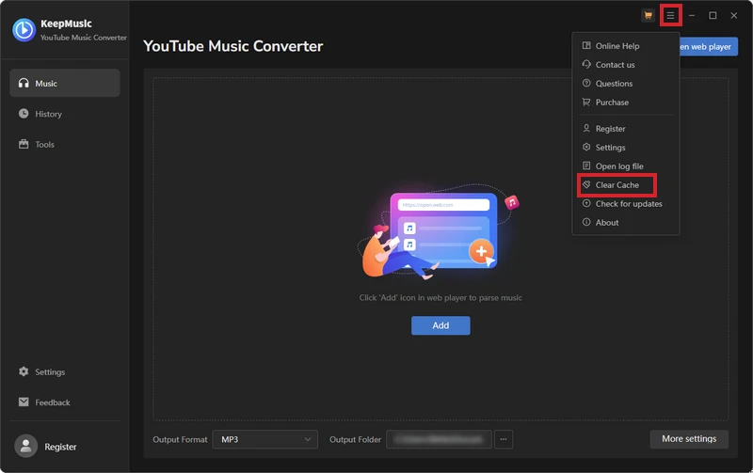Screen dimensions: 753x473
Task: Open Feedback in the left sidebar
Action: pyautogui.click(x=65, y=402)
